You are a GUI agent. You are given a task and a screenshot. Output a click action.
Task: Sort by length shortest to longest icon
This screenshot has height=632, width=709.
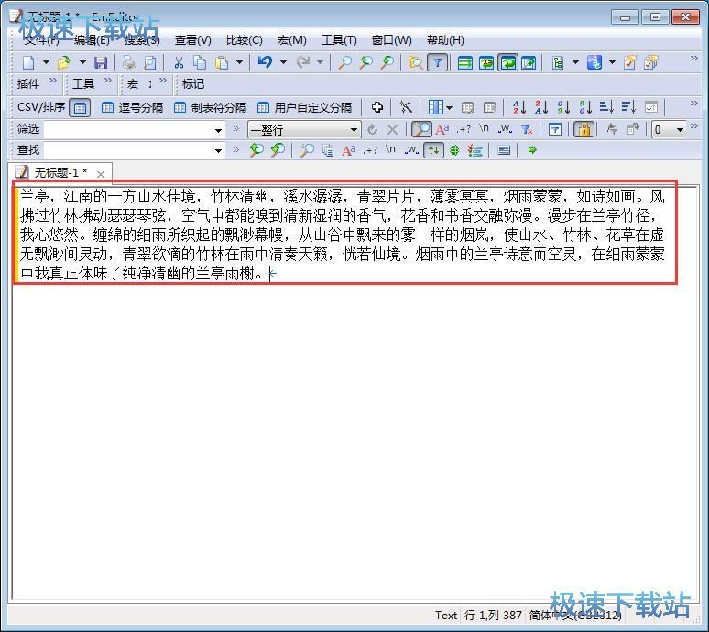[606, 107]
